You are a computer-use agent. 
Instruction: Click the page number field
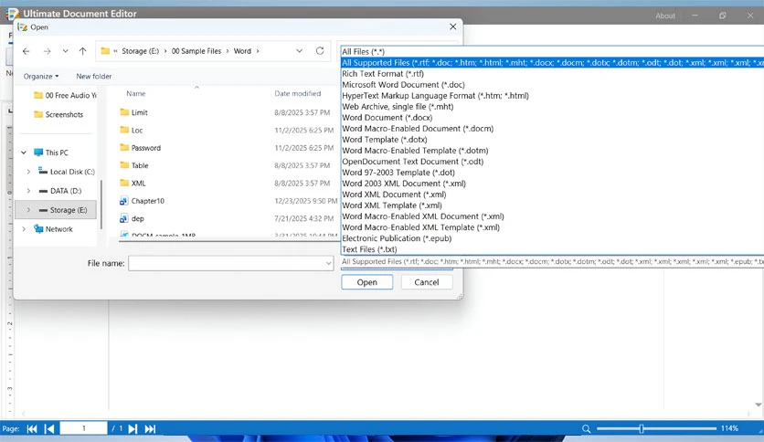coord(83,428)
